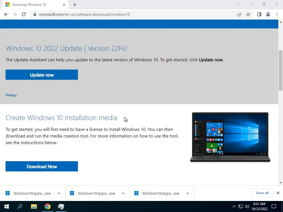Open the Windows Start menu
This screenshot has height=212, width=283.
point(7,206)
